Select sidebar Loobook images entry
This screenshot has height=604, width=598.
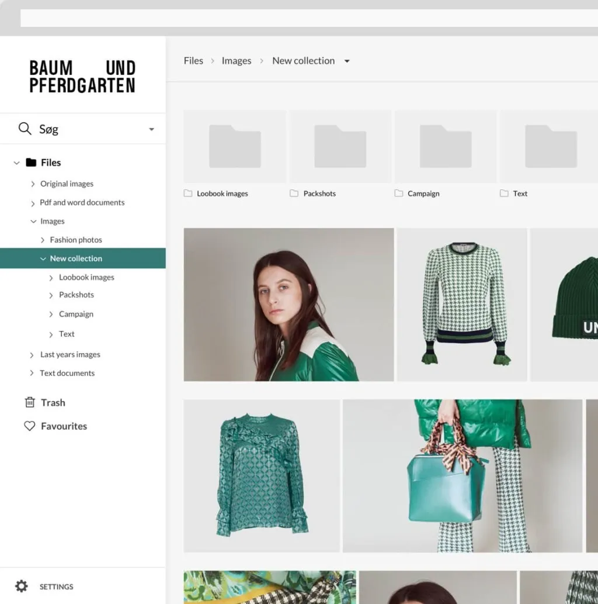86,277
